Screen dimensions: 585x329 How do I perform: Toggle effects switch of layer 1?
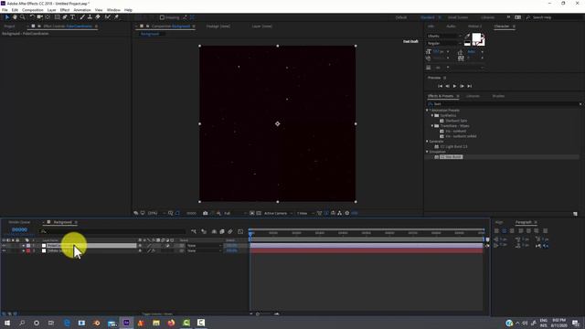click(154, 246)
